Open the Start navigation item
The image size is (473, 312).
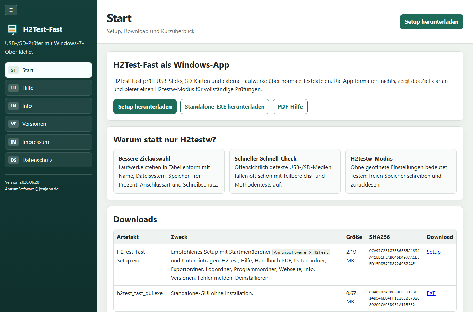click(x=49, y=70)
